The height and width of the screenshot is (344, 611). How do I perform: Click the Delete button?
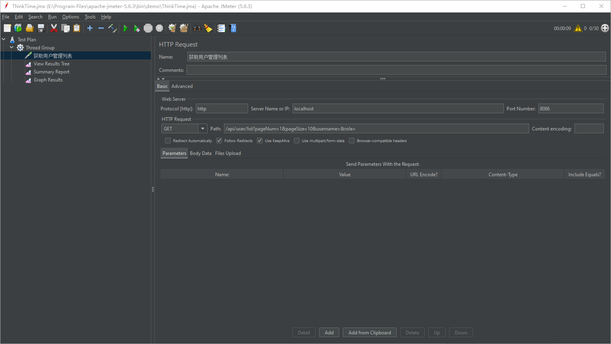coord(412,332)
